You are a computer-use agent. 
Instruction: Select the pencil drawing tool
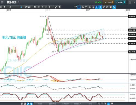pyautogui.click(x=93, y=7)
